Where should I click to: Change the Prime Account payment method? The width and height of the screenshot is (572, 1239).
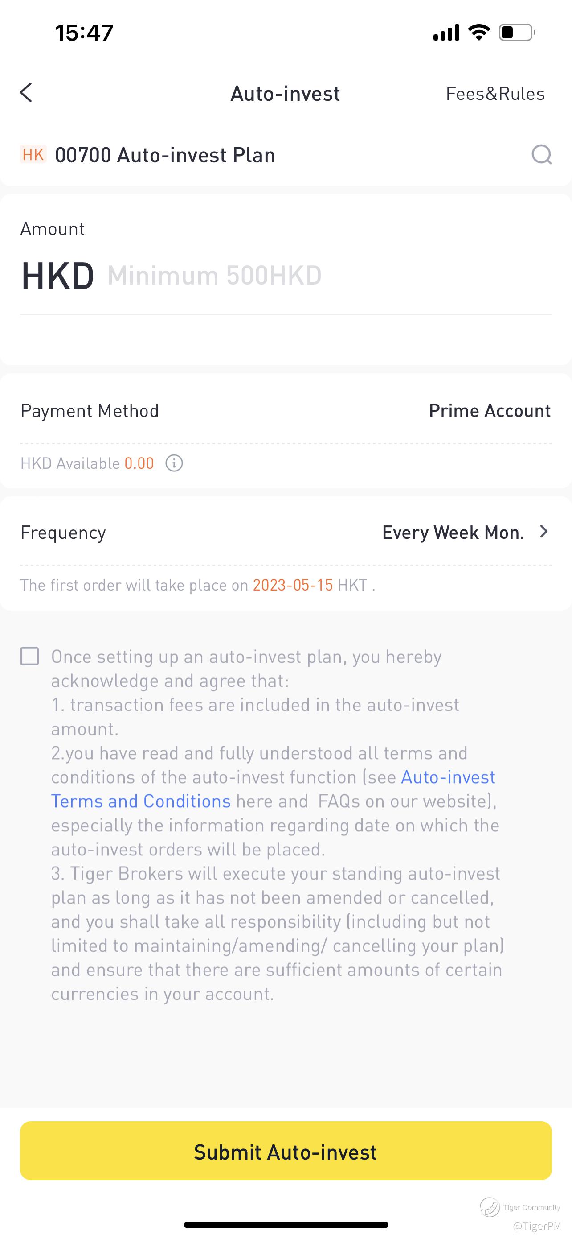(490, 411)
